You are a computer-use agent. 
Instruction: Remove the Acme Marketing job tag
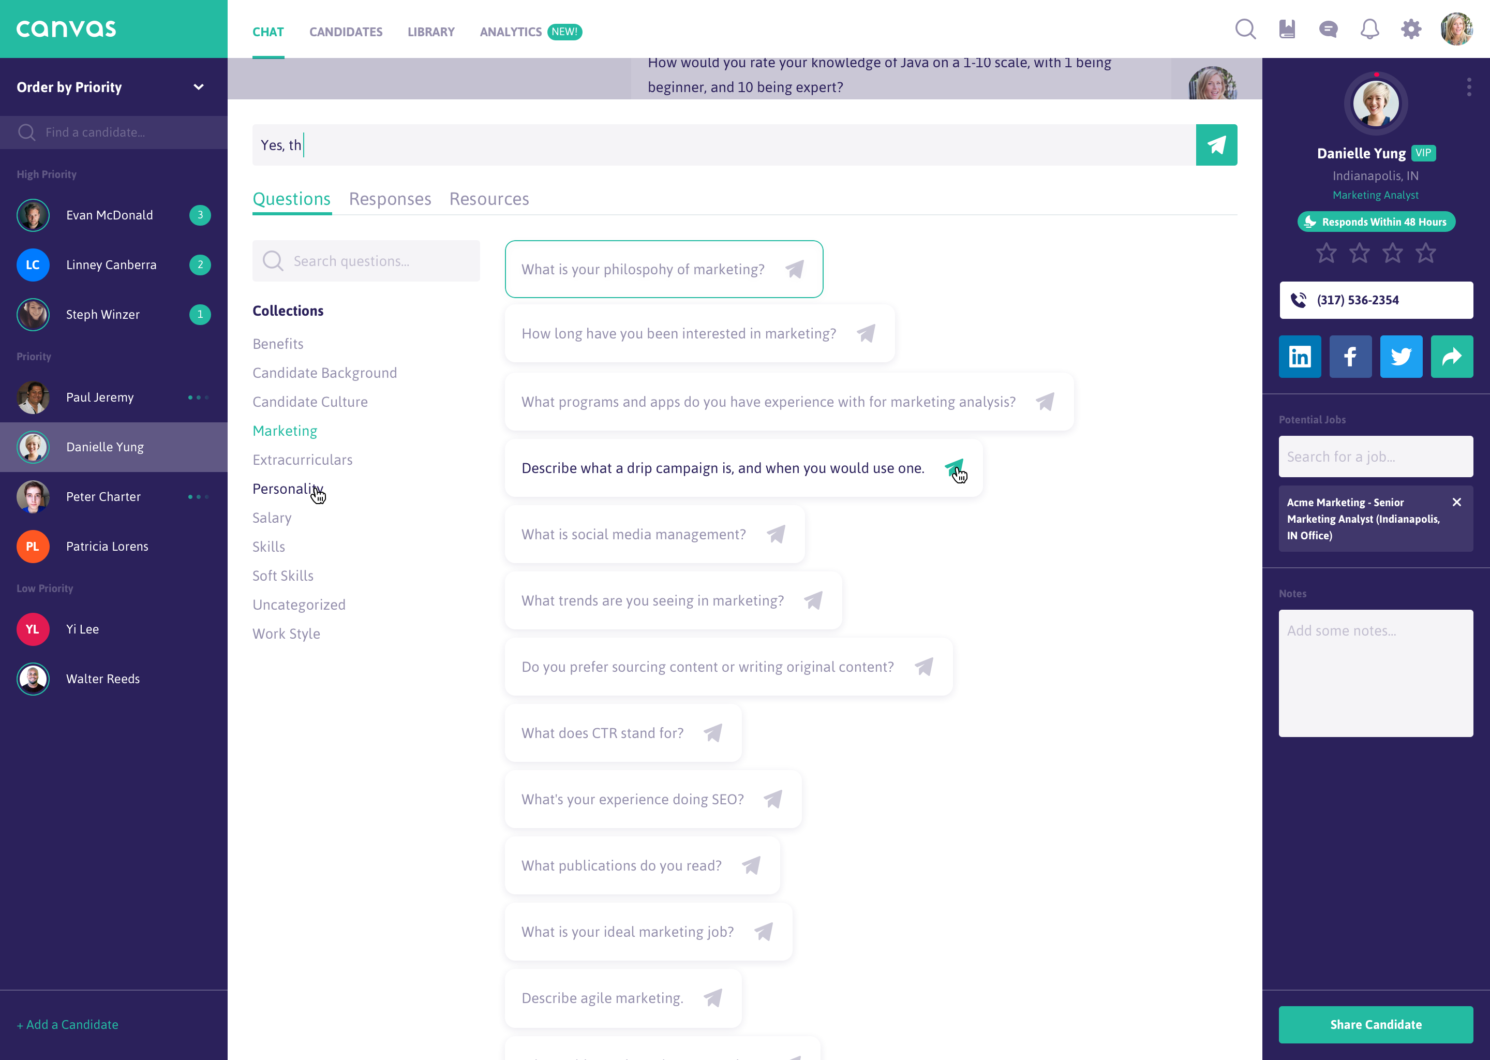(x=1456, y=502)
